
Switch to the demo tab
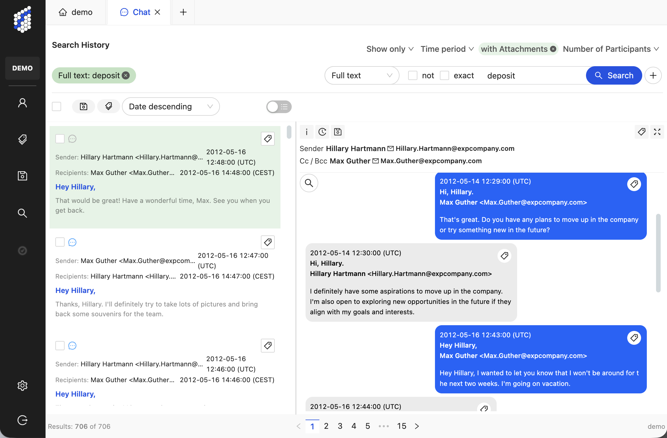click(76, 12)
